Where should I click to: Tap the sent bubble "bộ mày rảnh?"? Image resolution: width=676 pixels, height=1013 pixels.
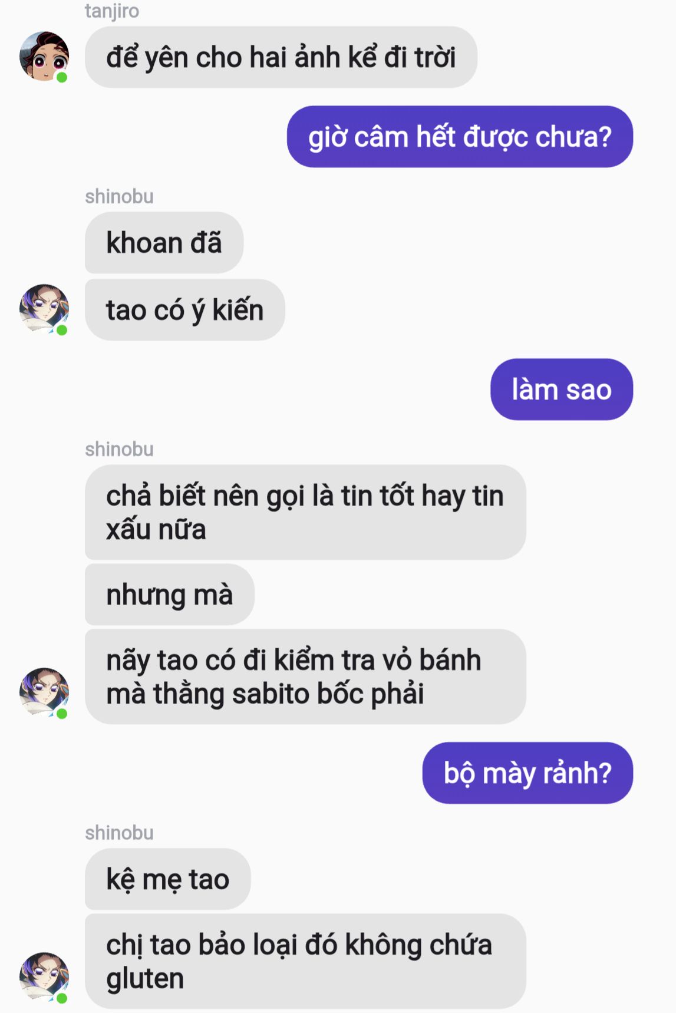(527, 773)
